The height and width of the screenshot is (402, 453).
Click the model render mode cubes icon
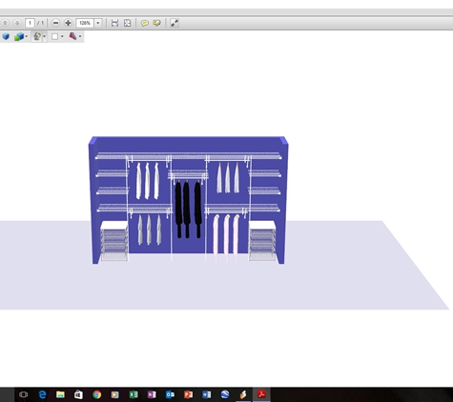point(19,36)
